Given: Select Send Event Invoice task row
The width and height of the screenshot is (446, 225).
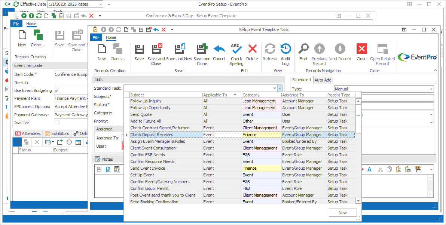Looking at the screenshot, I should (242, 168).
